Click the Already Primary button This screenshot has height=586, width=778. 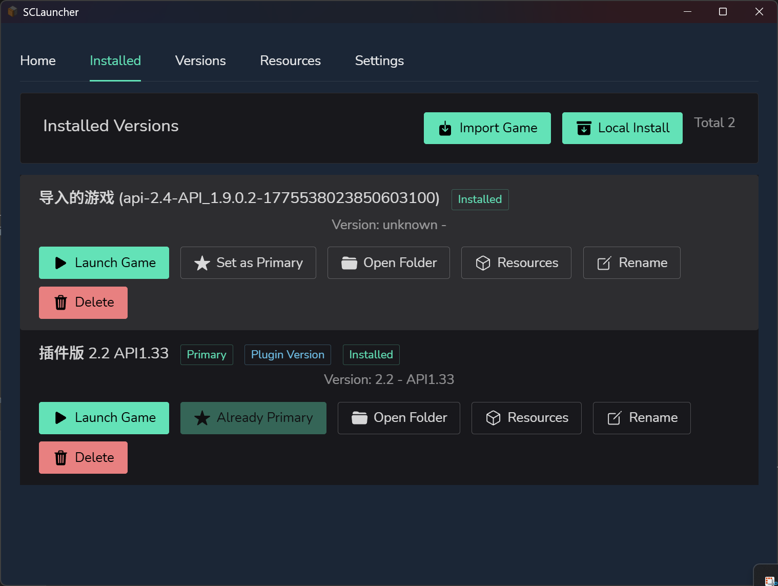[253, 418]
